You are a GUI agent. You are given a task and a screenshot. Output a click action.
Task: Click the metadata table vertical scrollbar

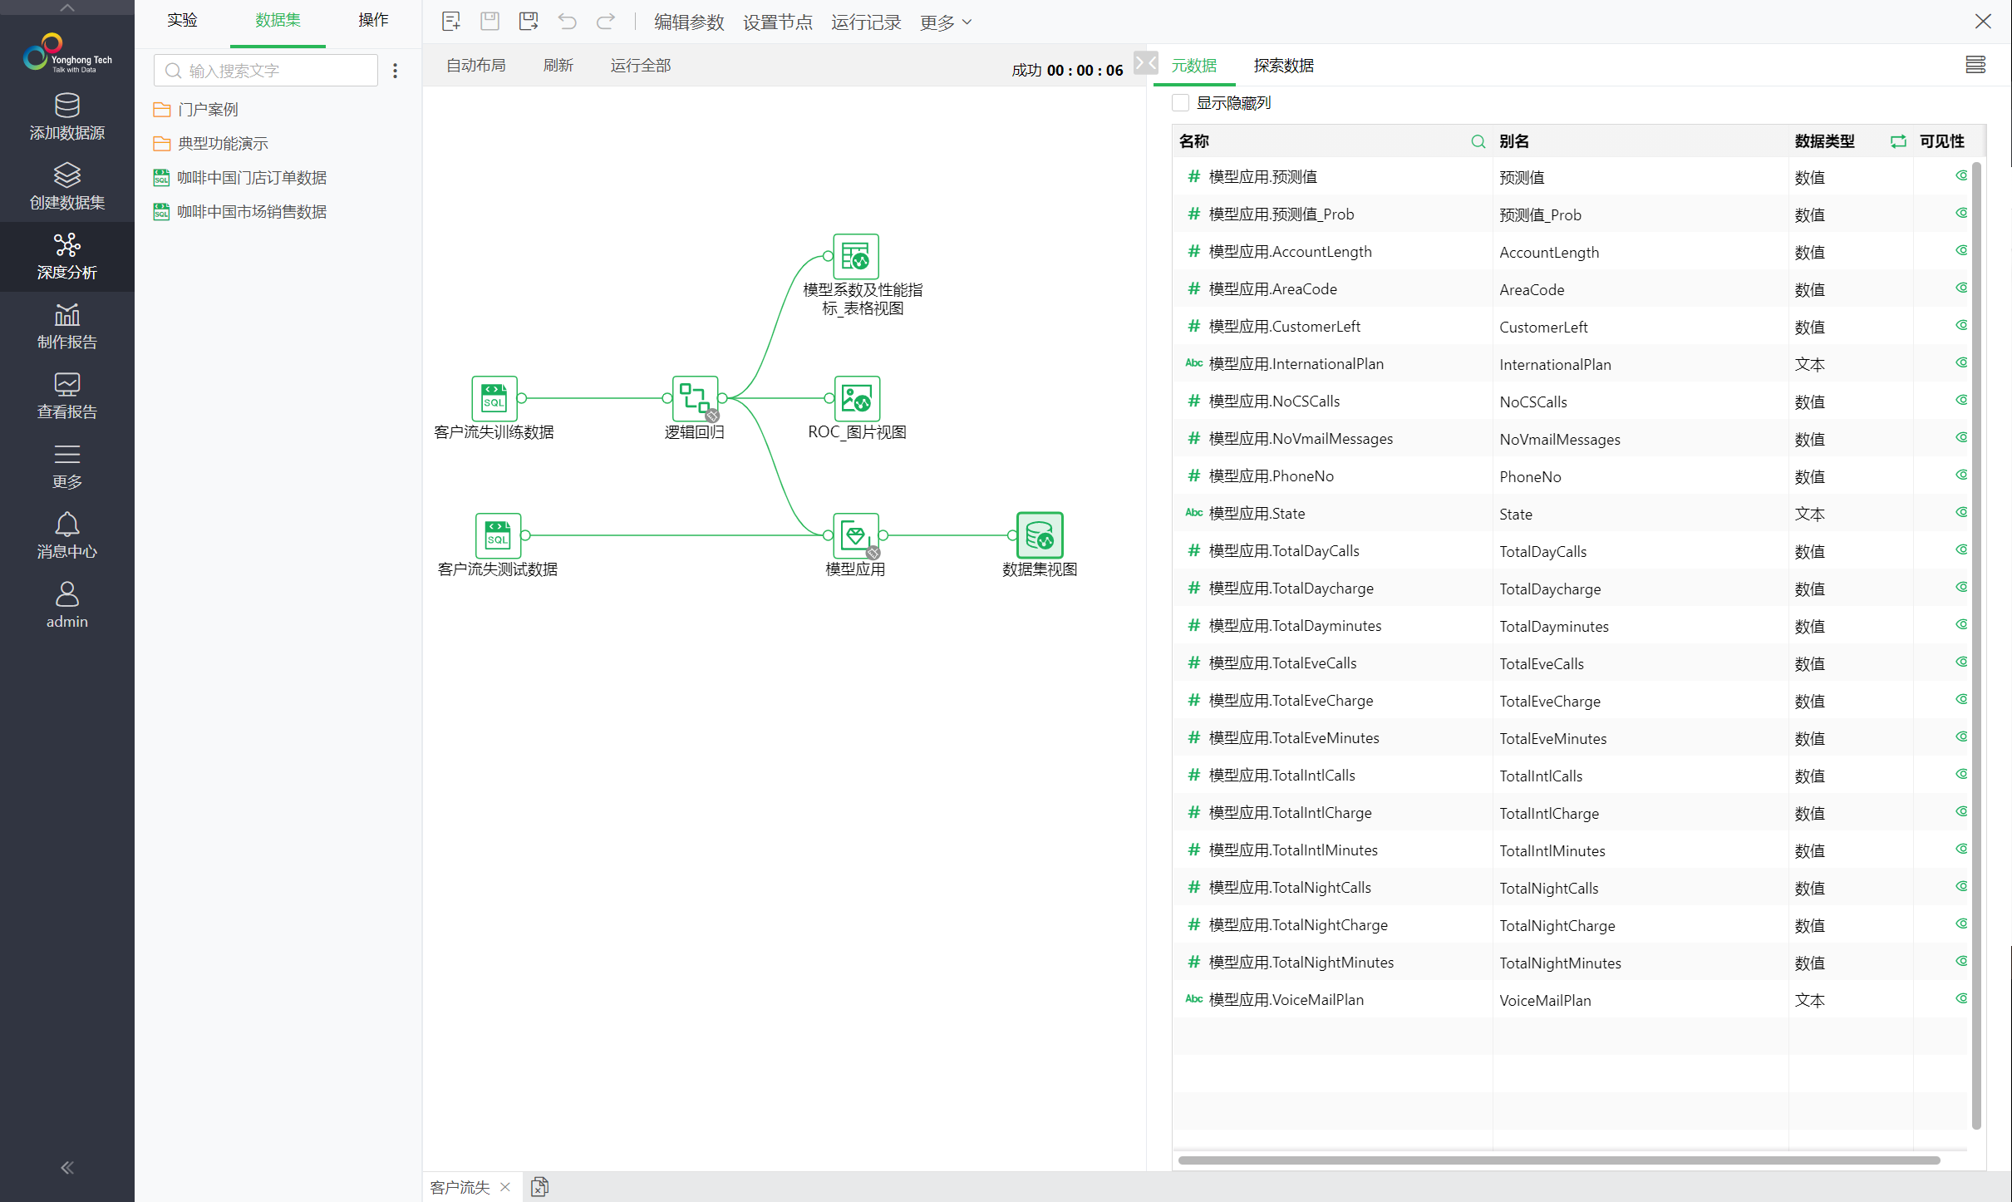pos(1976,645)
